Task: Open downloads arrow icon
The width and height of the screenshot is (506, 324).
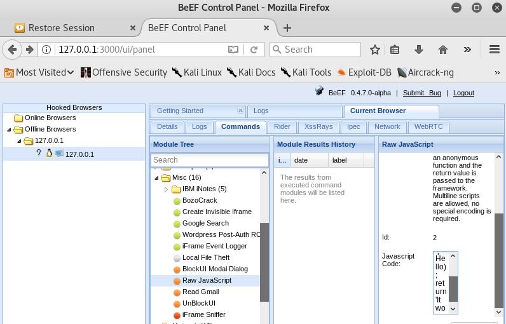Action: [x=418, y=50]
